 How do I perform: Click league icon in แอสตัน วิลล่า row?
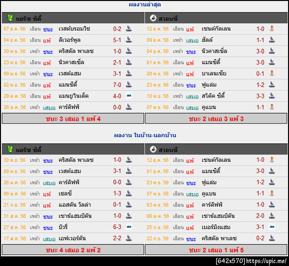tap(129, 205)
